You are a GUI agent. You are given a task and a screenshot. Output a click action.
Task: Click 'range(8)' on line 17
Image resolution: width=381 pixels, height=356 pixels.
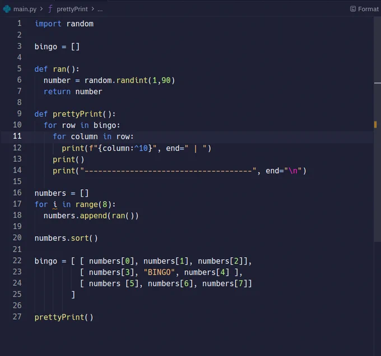[93, 204]
